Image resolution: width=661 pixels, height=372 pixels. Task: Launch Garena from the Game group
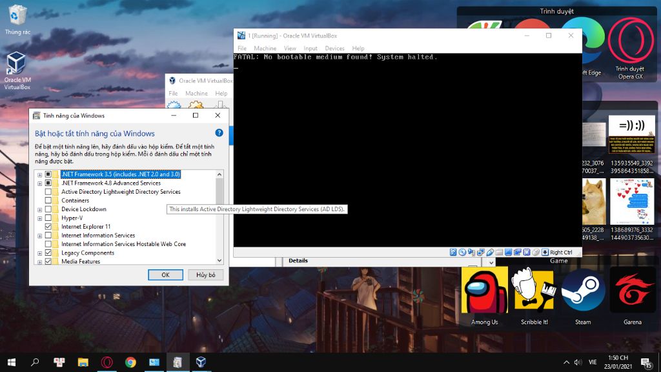pos(633,296)
